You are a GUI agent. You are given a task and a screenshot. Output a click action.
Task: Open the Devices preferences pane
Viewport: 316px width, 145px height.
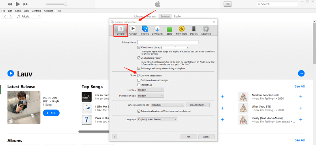(194, 30)
